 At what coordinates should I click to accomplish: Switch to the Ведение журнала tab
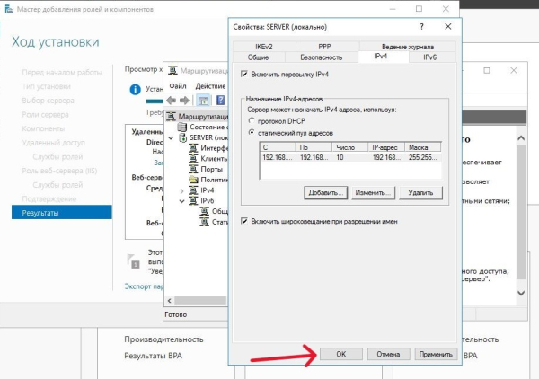408,47
